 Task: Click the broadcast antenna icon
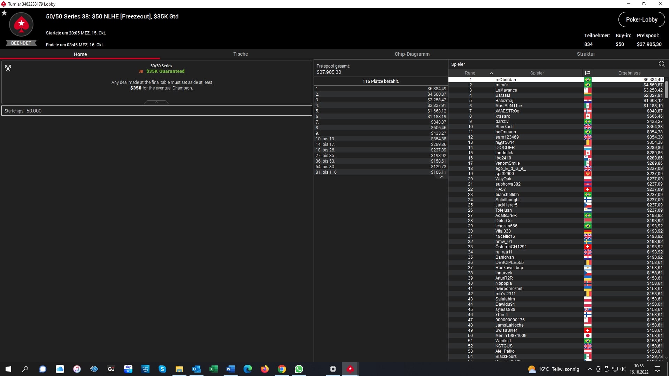(x=8, y=68)
